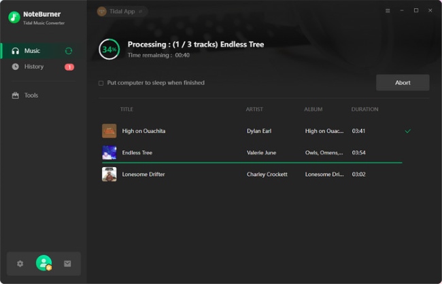The image size is (442, 284).
Task: Click Endless Tree green progress bar
Action: pos(252,162)
